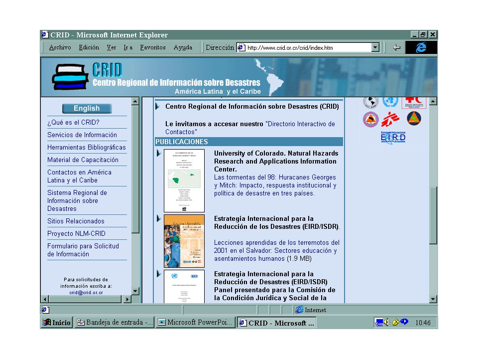This screenshot has height=359, width=478.
Task: Click sidebar horizontal scroll left arrow
Action: [45, 299]
